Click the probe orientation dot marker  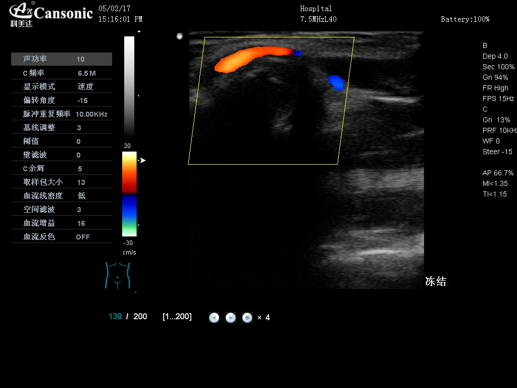(180, 36)
